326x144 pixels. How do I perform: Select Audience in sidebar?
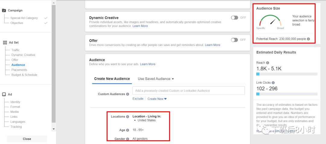point(18,65)
